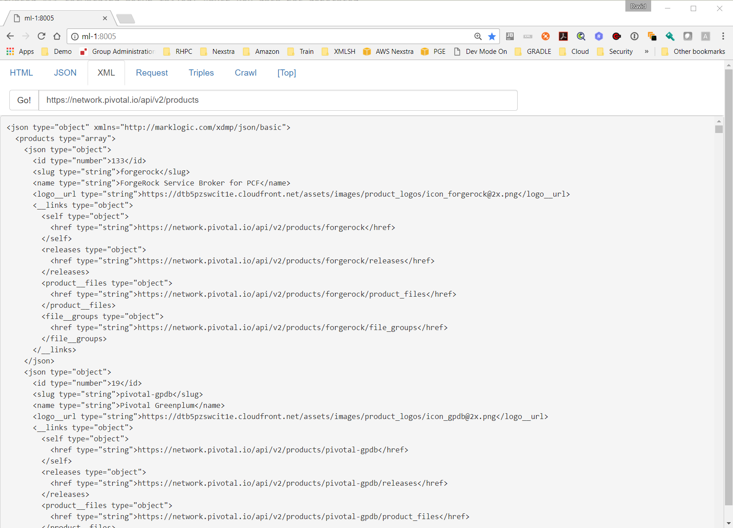This screenshot has width=733, height=528.
Task: Open the gray letter A extension icon
Action: (x=705, y=36)
